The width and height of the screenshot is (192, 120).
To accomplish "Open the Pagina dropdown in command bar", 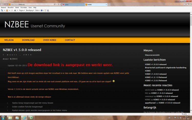I will click(22, 10).
